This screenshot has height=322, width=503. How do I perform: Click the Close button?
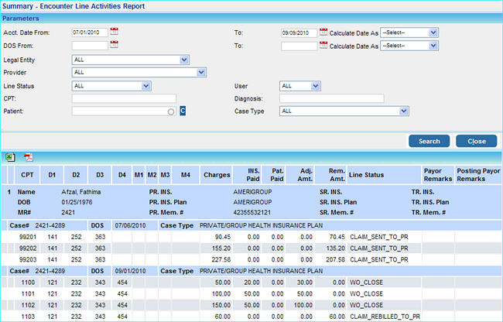point(476,141)
